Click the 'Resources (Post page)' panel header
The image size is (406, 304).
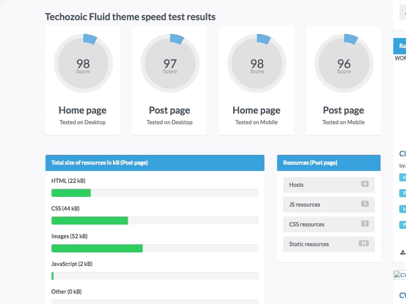[329, 163]
